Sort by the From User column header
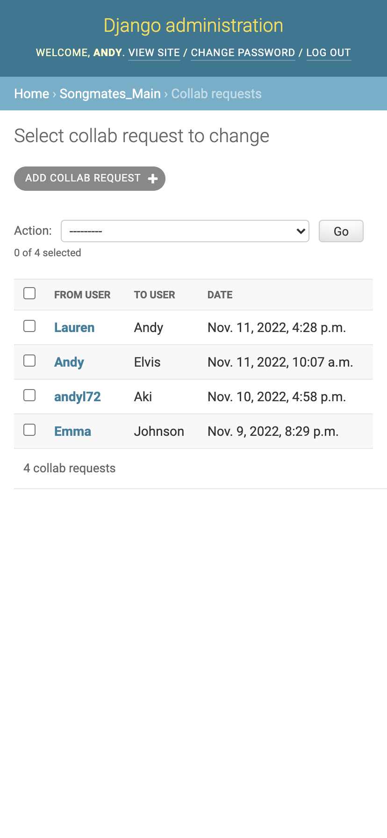 (82, 295)
